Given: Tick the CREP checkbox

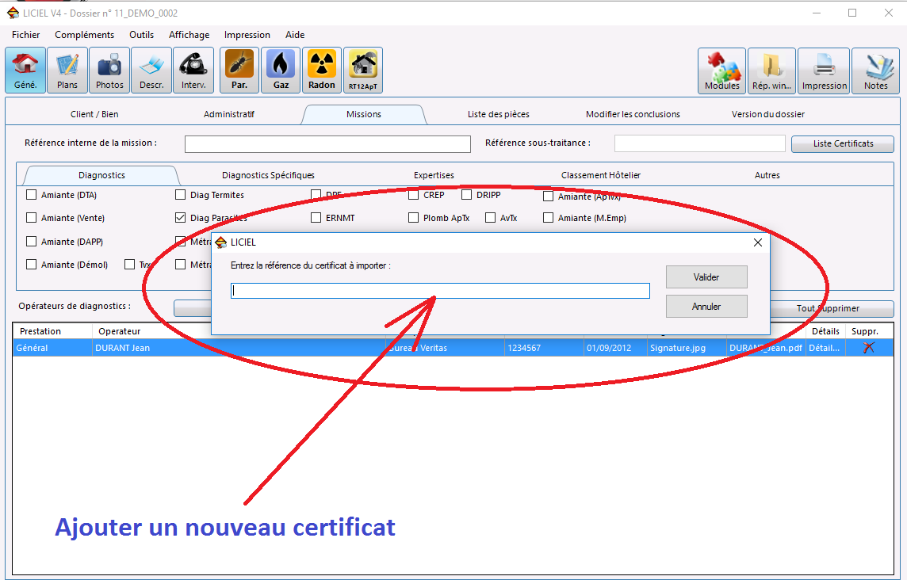Looking at the screenshot, I should click(x=414, y=195).
